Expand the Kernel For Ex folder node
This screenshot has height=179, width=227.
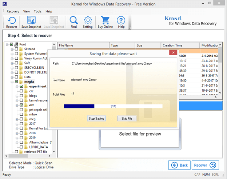pos(17,128)
